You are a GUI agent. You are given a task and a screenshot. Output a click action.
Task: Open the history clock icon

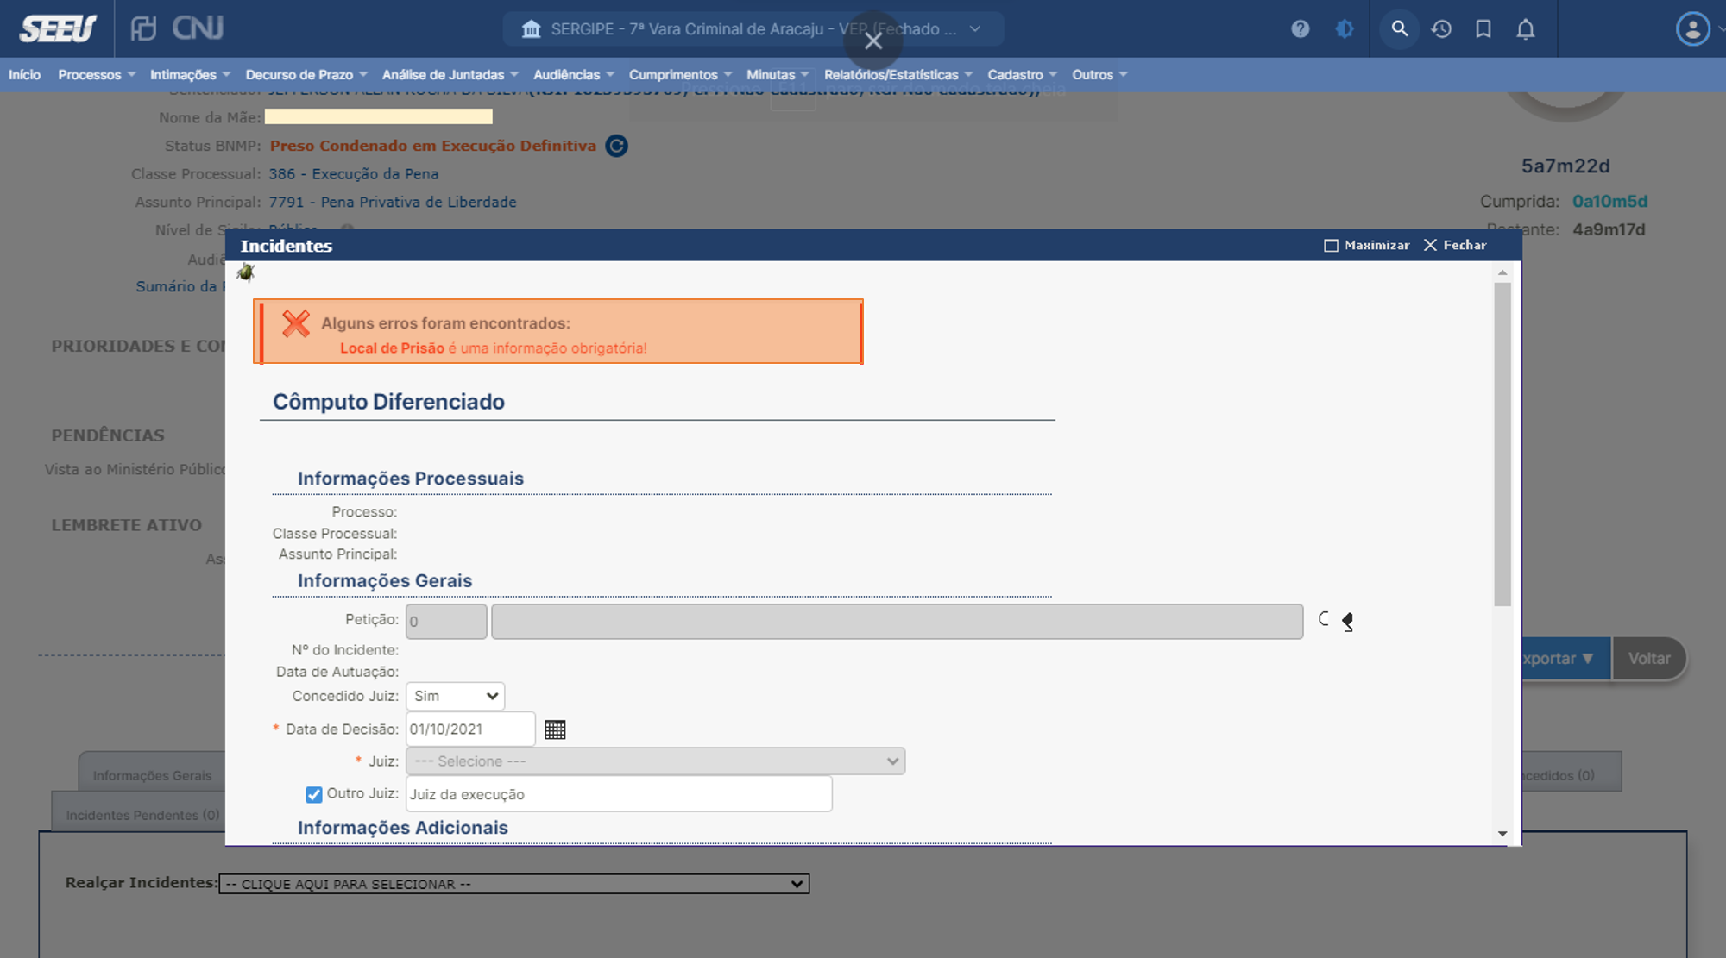(x=1441, y=29)
